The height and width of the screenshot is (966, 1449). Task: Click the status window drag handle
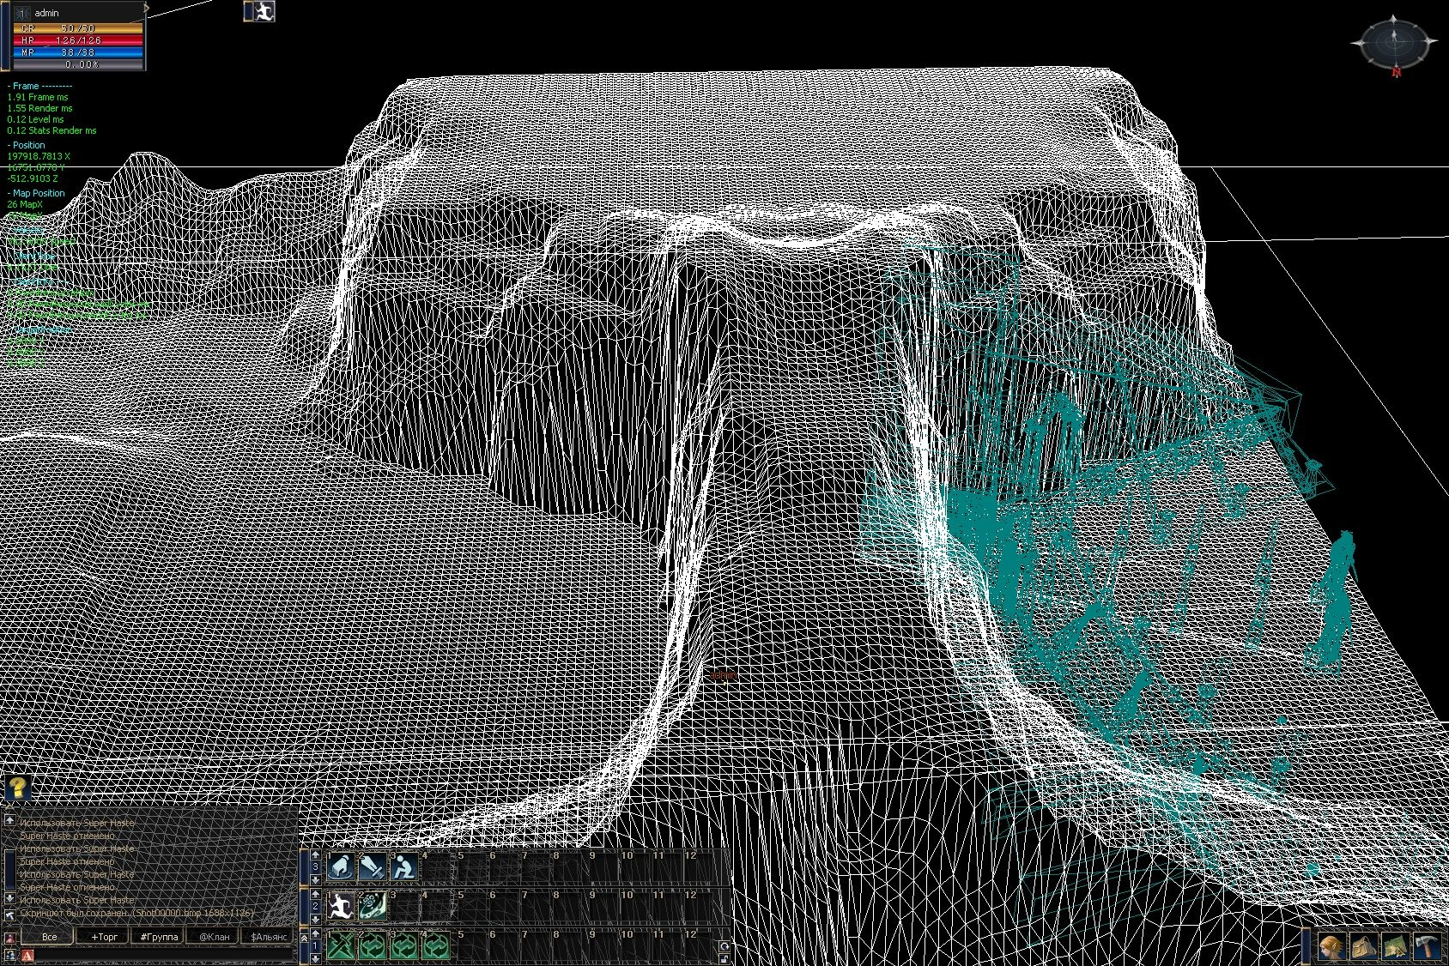(x=5, y=36)
